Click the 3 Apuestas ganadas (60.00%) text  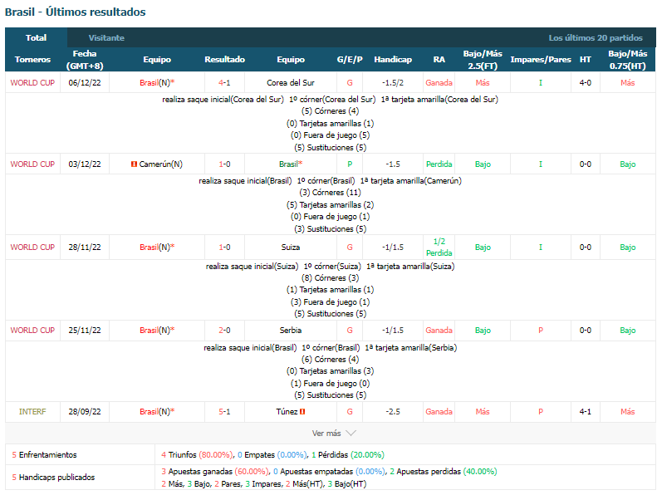point(214,472)
